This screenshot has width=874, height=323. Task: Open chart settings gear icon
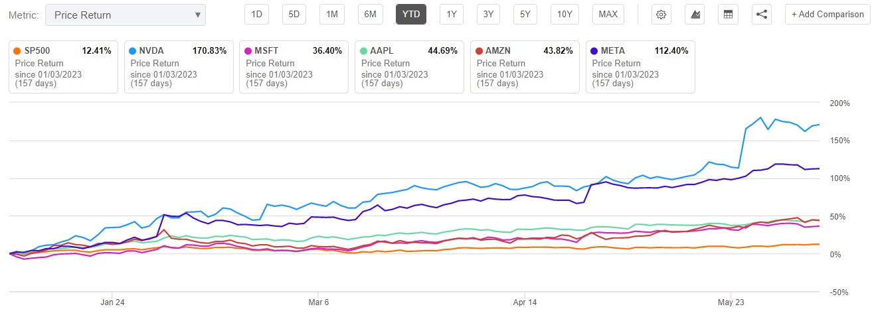point(661,15)
